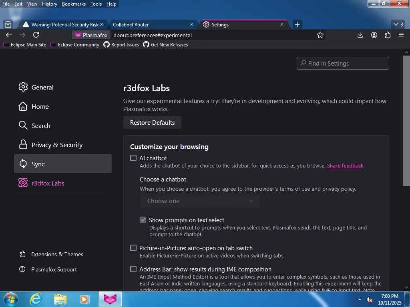Open the General settings category
The width and height of the screenshot is (410, 307).
[63, 87]
